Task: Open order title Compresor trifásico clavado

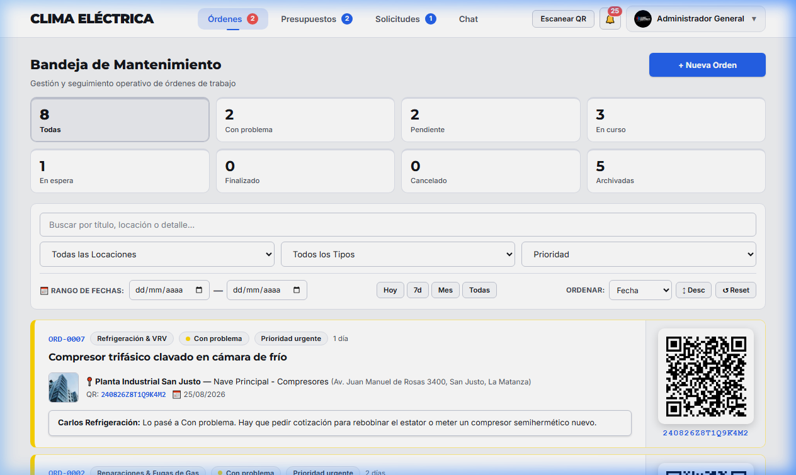Action: 168,357
